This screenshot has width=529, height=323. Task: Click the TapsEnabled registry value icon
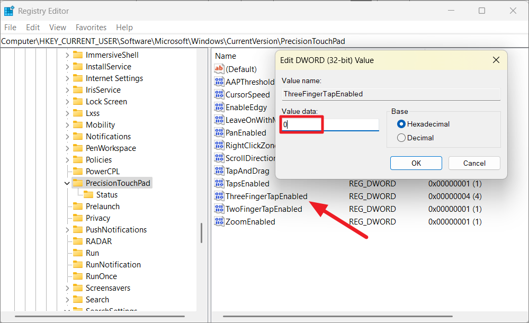[219, 184]
